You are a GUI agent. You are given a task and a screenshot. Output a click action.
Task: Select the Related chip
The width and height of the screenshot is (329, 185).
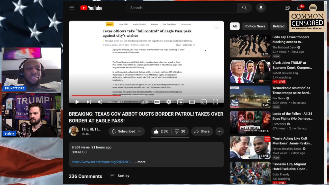coord(279,26)
